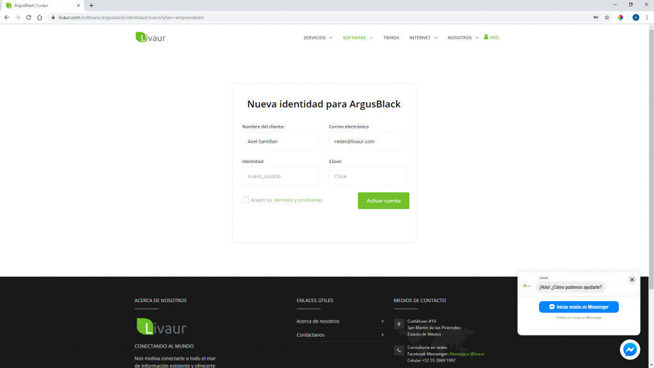The width and height of the screenshot is (654, 368).
Task: Accept the términos y condiciones checkbox
Action: click(246, 200)
